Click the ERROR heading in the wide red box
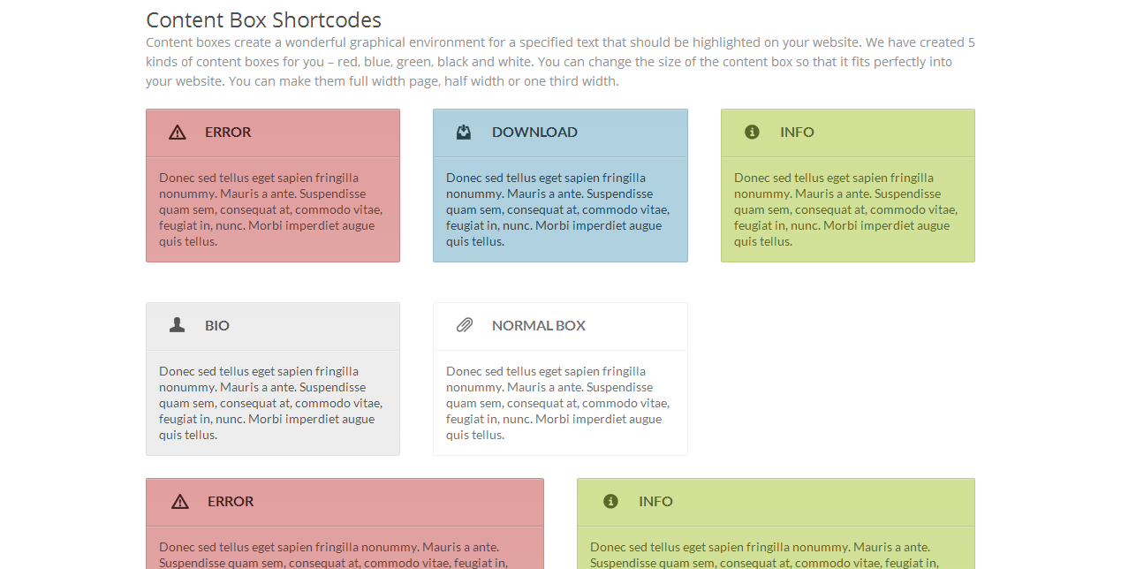Image resolution: width=1121 pixels, height=569 pixels. (231, 502)
